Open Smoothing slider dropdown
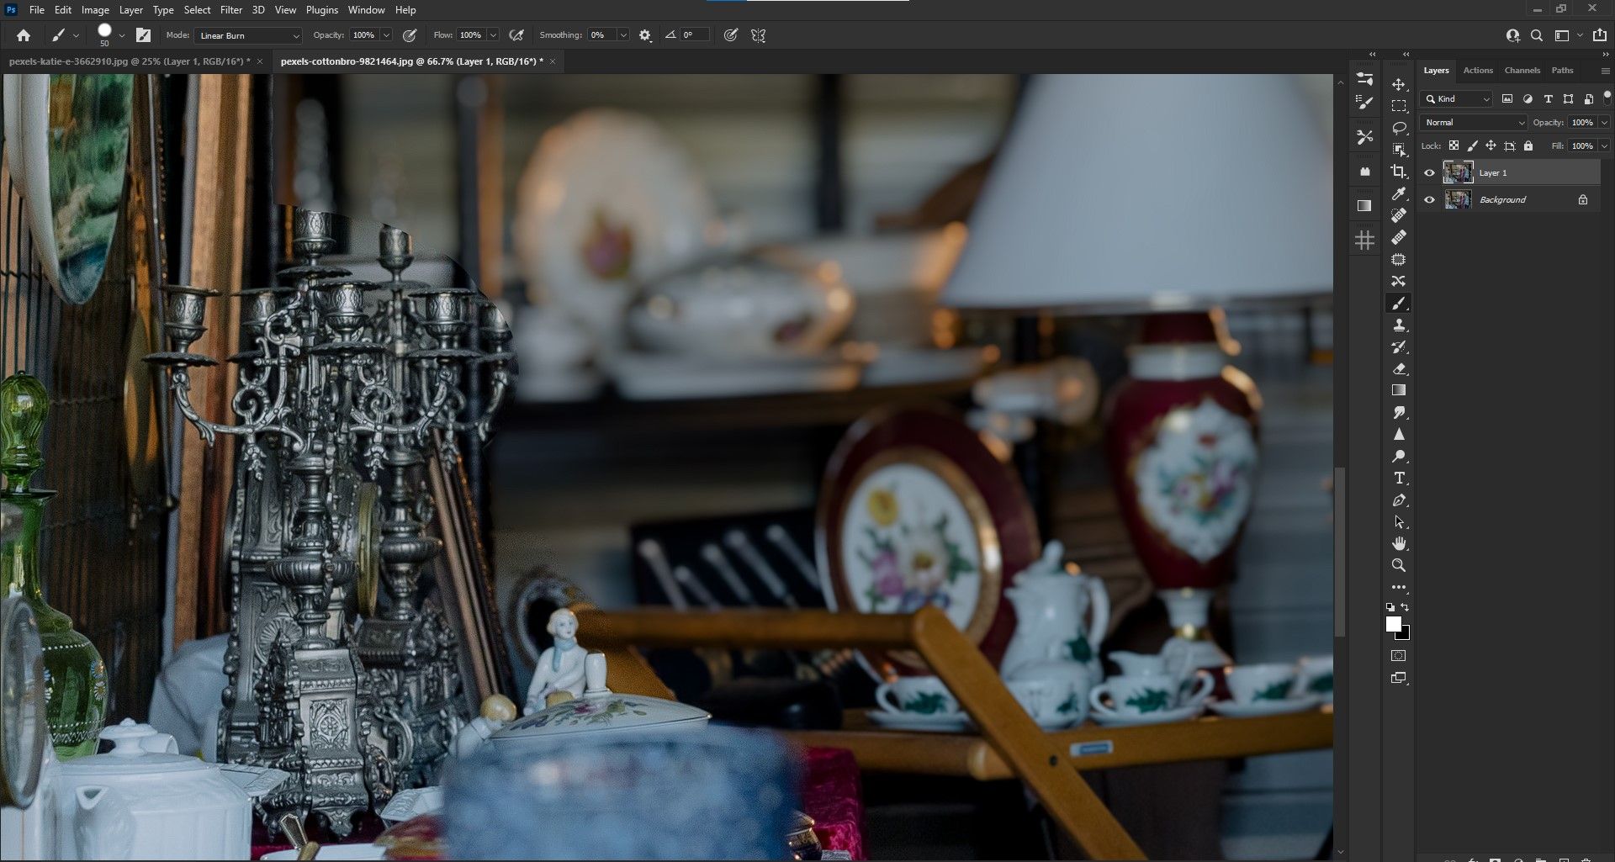Viewport: 1615px width, 862px height. pyautogui.click(x=623, y=35)
